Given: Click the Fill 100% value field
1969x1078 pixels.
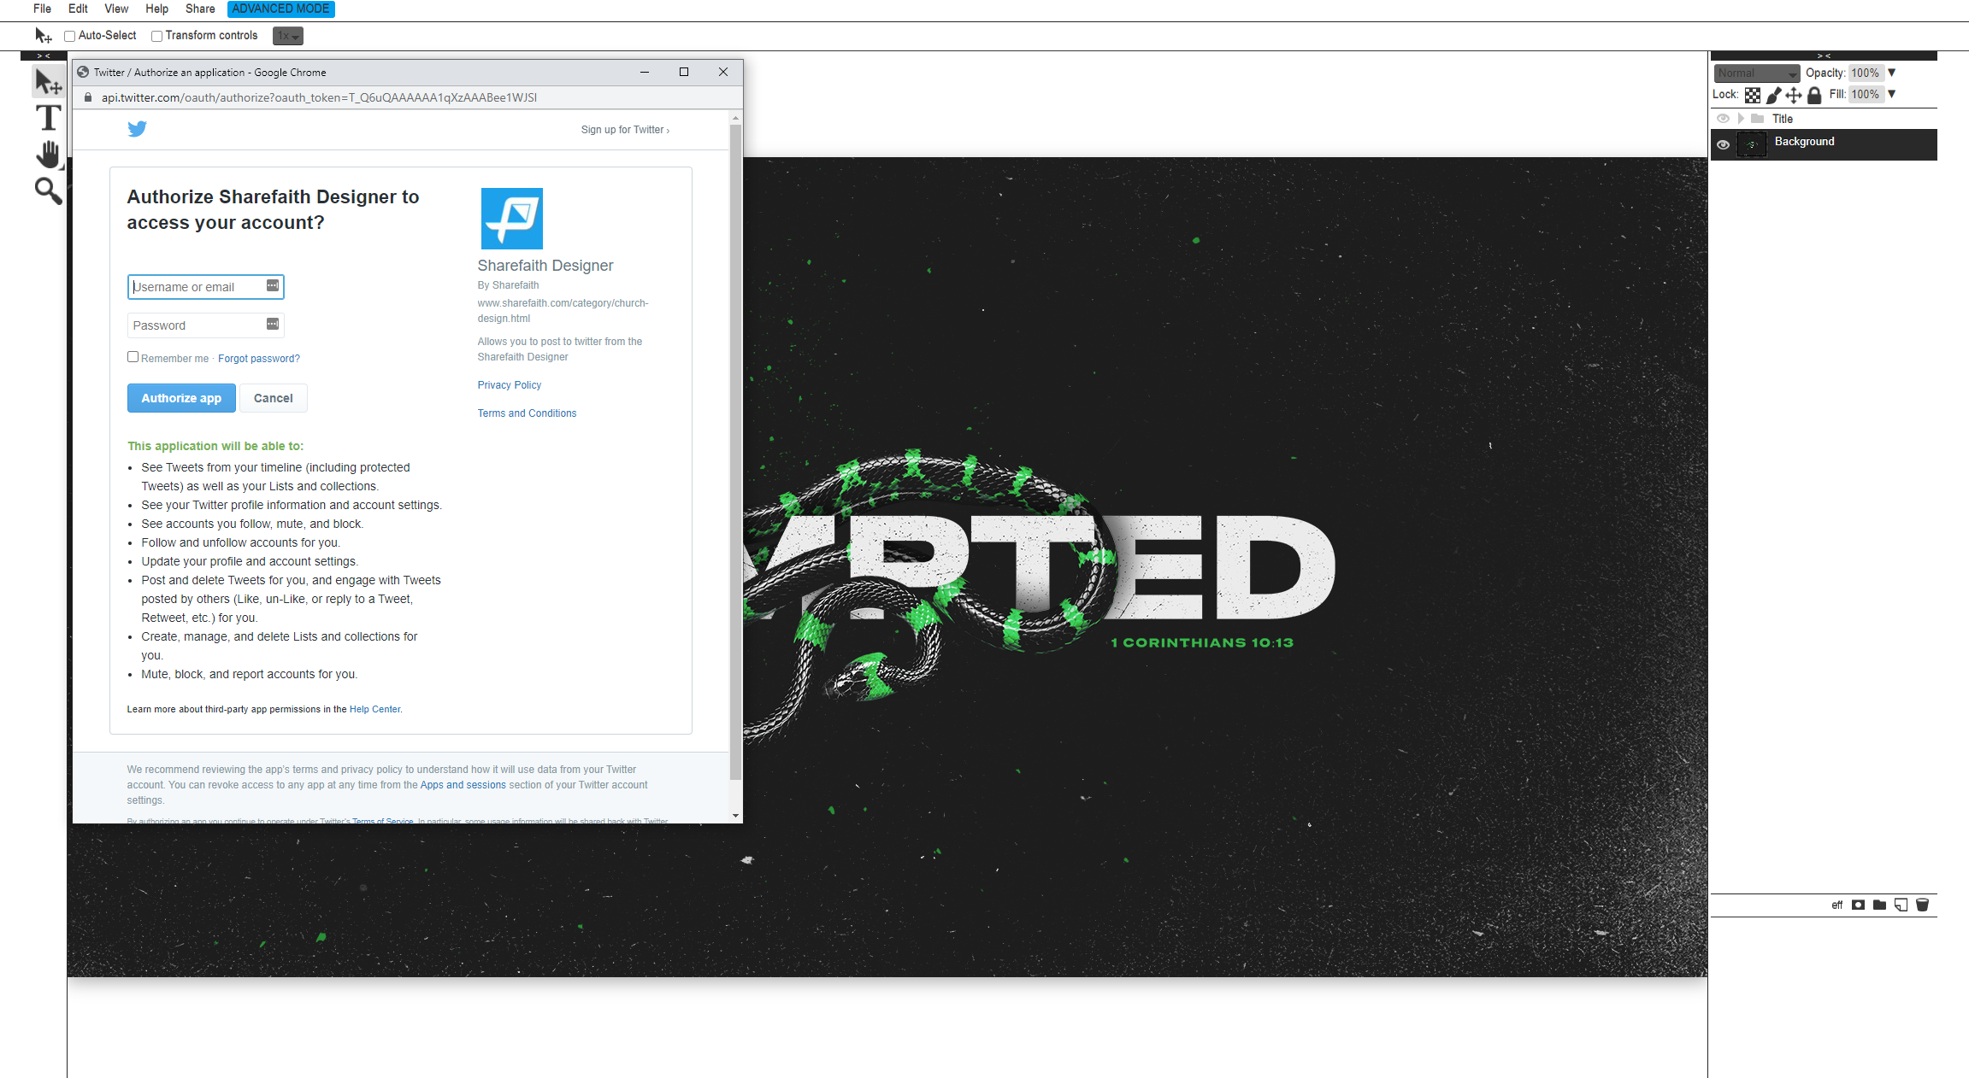Looking at the screenshot, I should click(1866, 95).
